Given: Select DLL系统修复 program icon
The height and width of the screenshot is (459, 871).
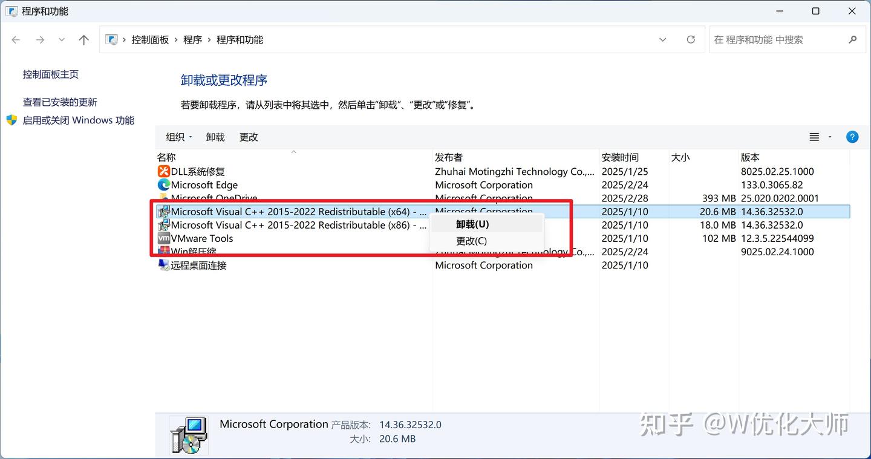Looking at the screenshot, I should click(163, 172).
